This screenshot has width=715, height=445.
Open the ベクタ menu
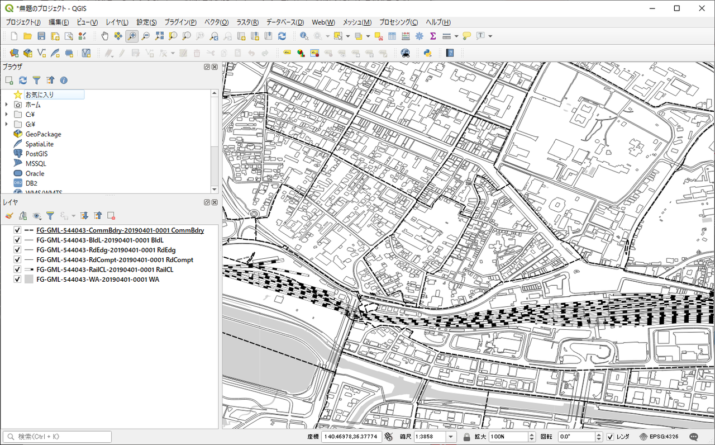tap(216, 22)
